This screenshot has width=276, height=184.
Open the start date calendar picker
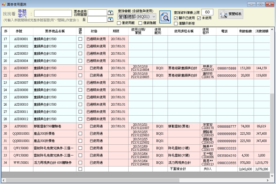(x=111, y=13)
